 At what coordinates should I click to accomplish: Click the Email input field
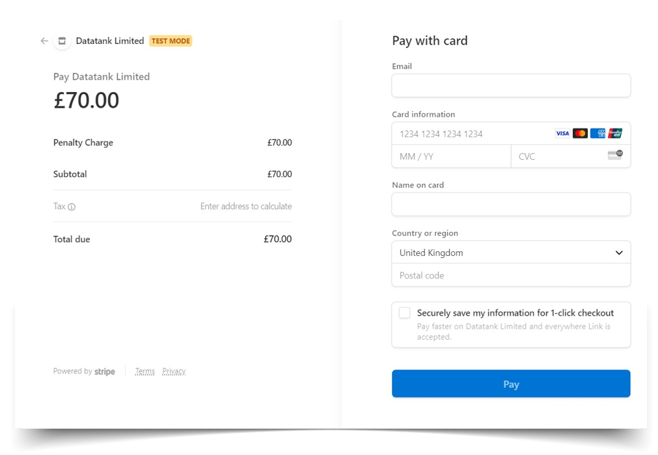pyautogui.click(x=511, y=86)
